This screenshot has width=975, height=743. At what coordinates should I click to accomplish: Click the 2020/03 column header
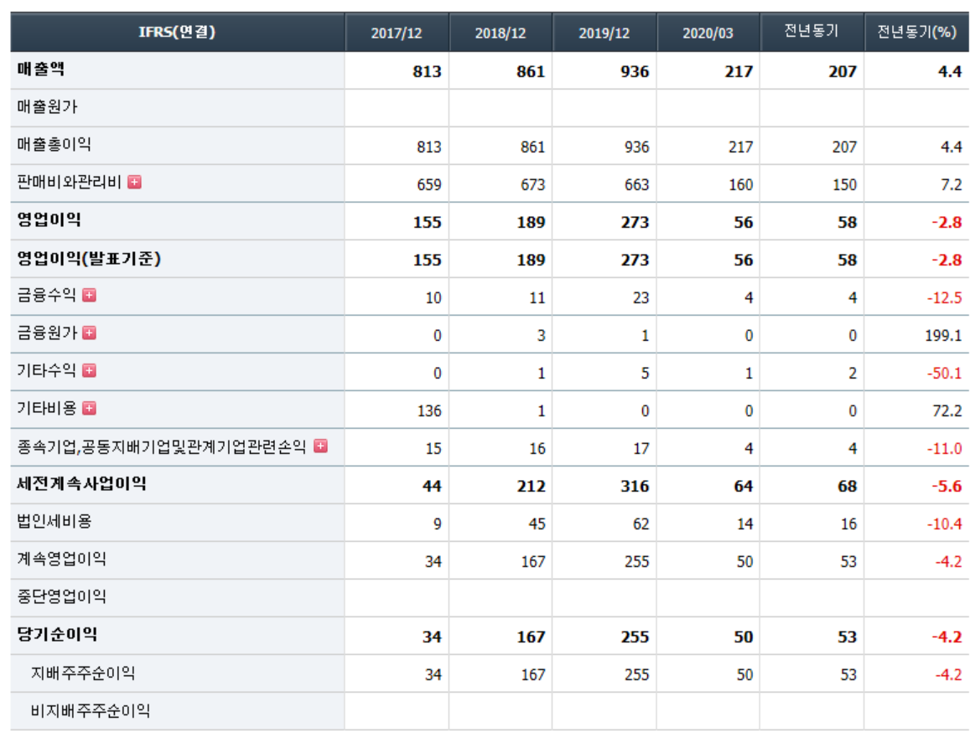[x=708, y=33]
